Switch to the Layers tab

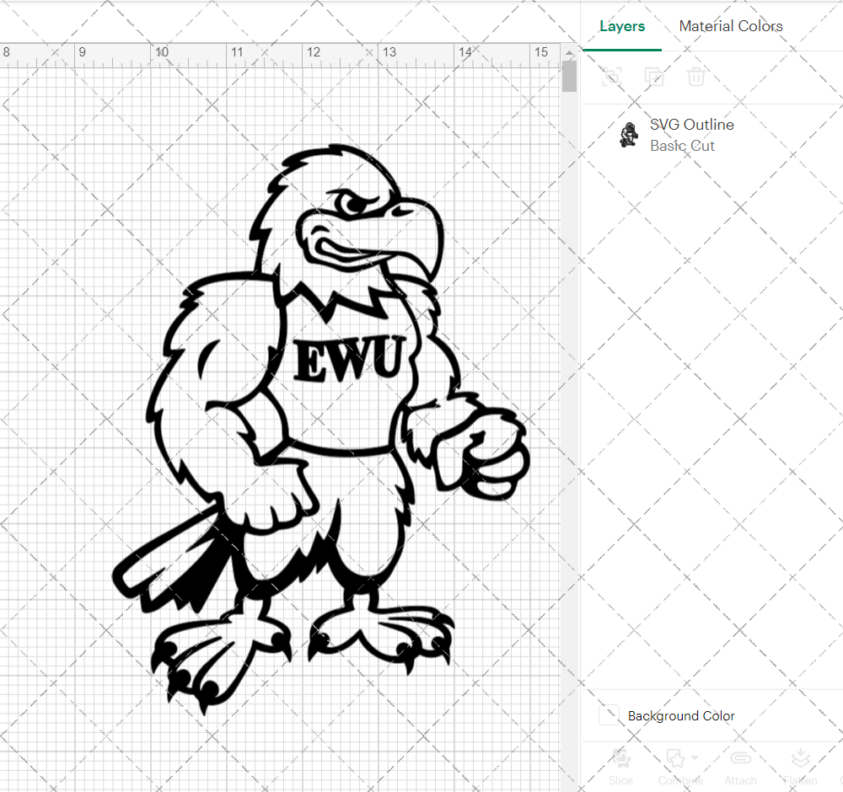(622, 26)
